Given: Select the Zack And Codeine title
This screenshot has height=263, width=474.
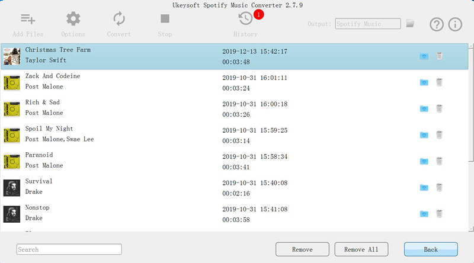Looking at the screenshot, I should coord(53,76).
